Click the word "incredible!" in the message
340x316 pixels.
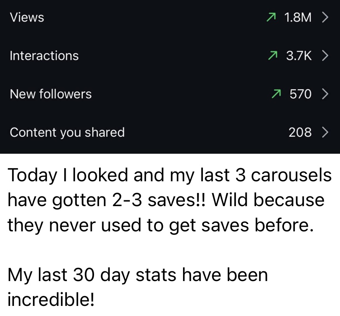click(51, 299)
